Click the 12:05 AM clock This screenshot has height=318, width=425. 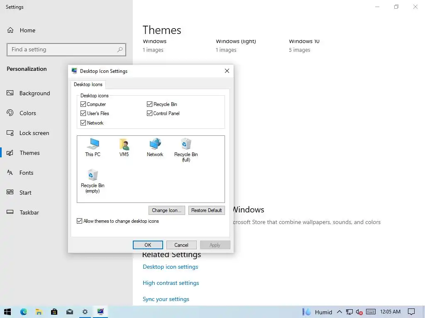[390, 312]
